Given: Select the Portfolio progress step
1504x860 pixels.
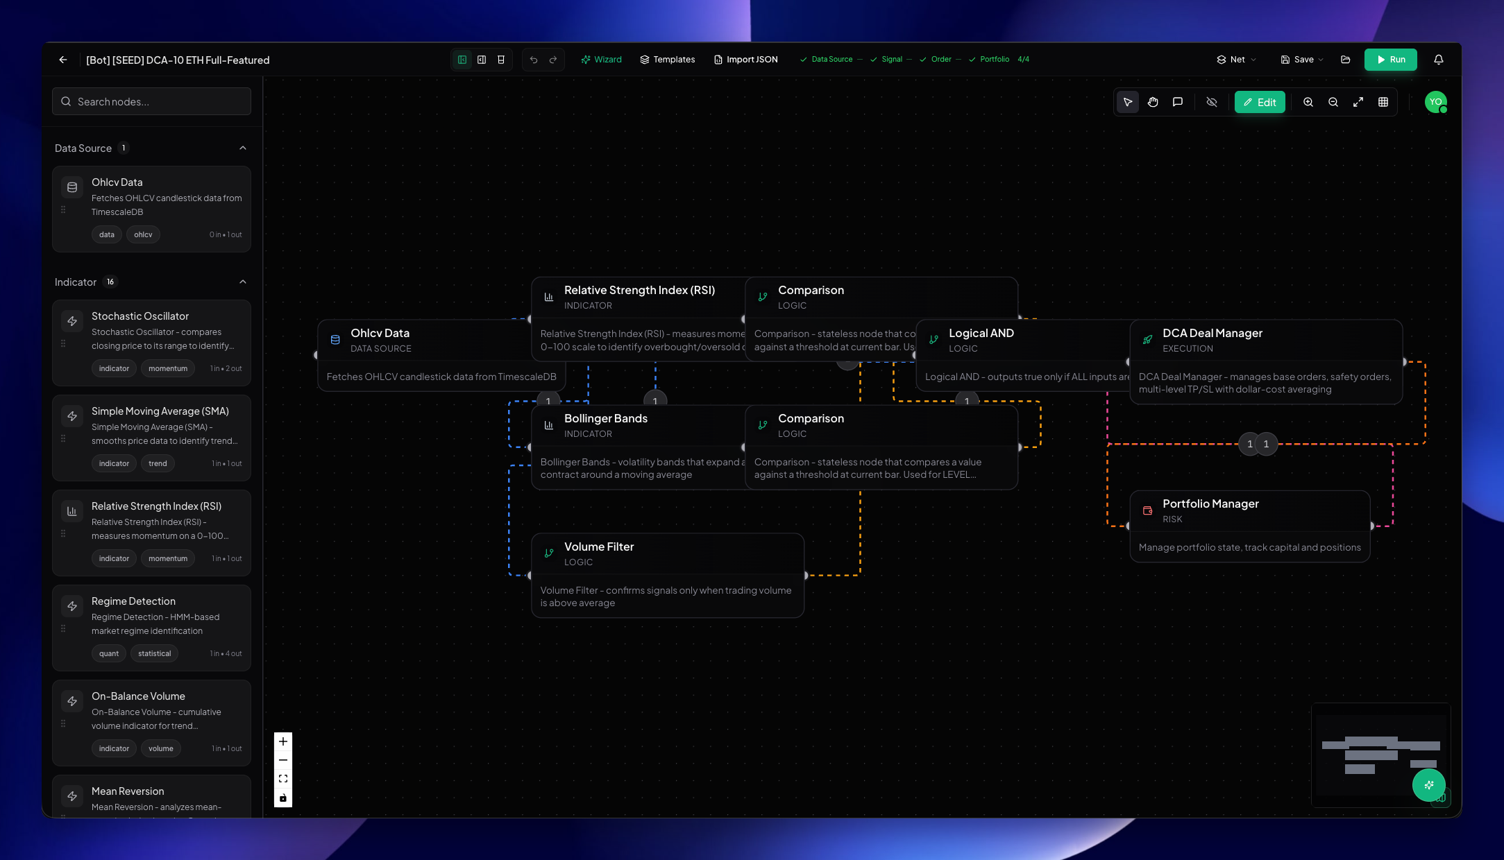Looking at the screenshot, I should coord(989,60).
